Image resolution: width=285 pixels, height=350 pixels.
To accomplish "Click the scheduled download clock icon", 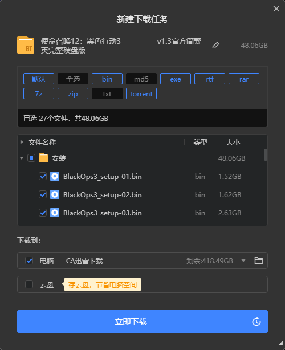I will point(256,321).
